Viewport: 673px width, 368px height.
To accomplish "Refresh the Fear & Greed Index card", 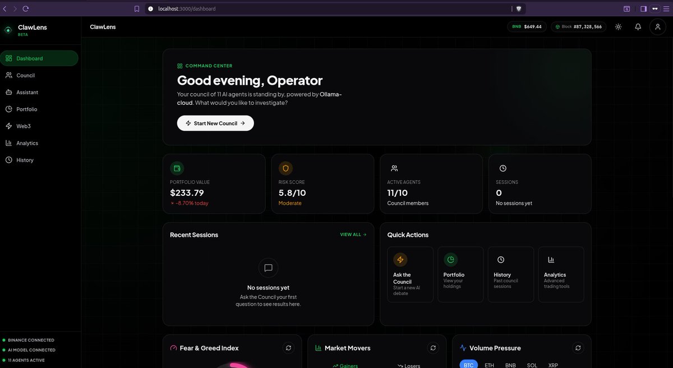I will coord(288,348).
